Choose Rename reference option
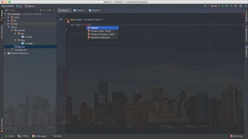This screenshot has height=139, width=248. (x=102, y=37)
